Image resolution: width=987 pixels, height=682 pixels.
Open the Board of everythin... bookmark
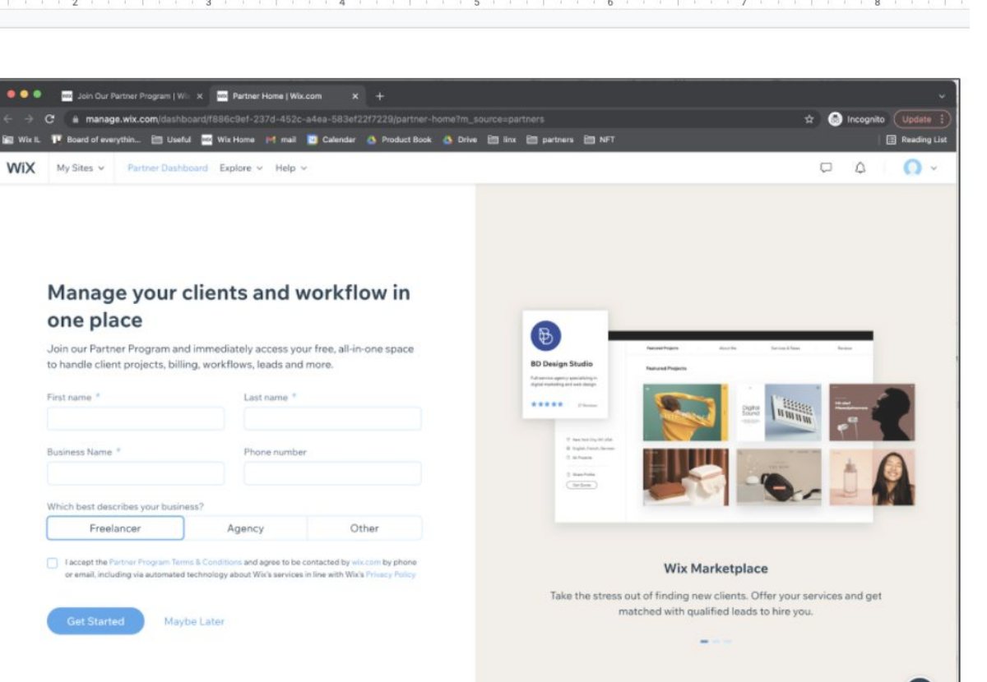[96, 140]
